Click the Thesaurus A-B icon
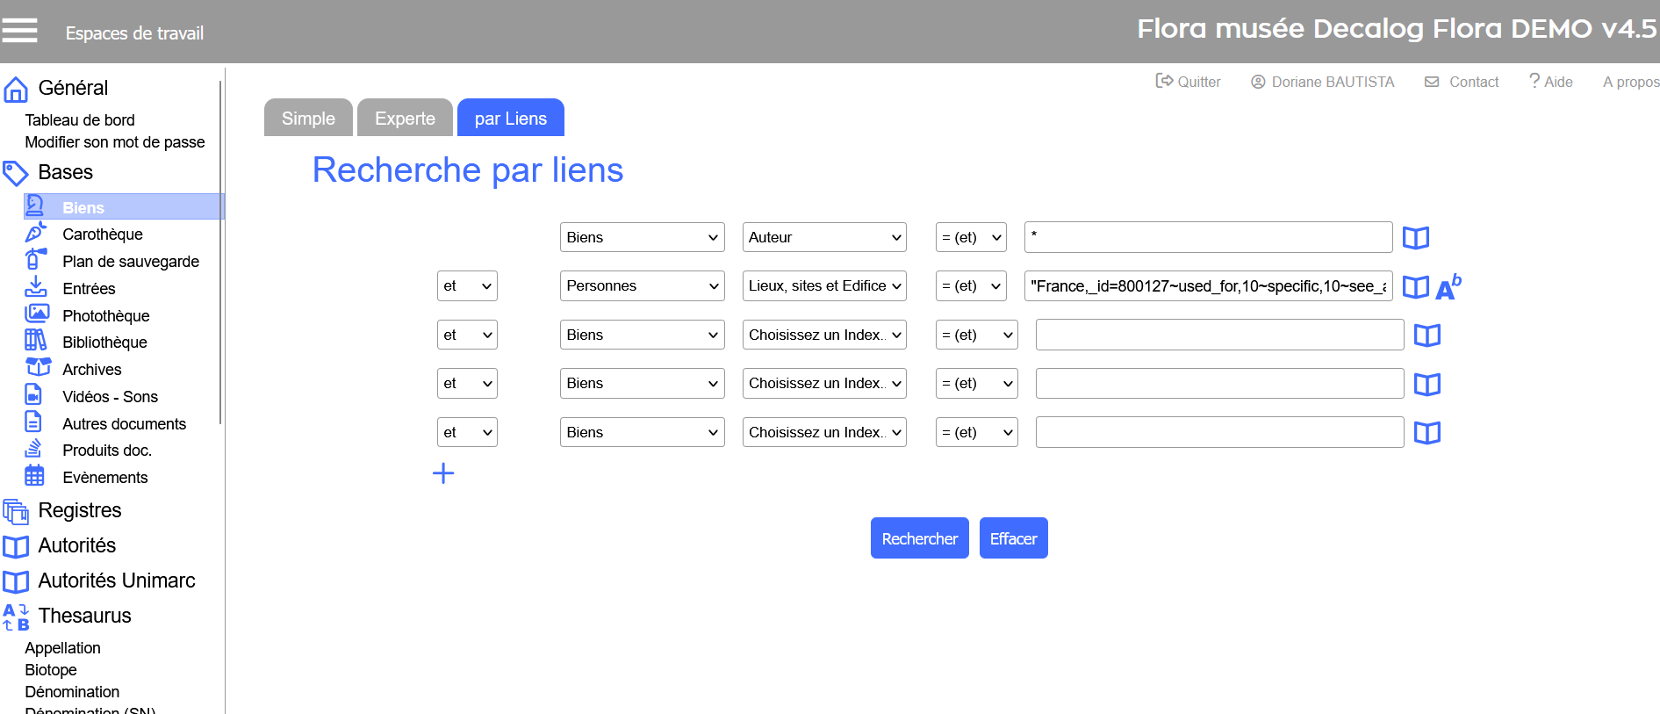Viewport: 1660px width, 714px height. (x=16, y=617)
